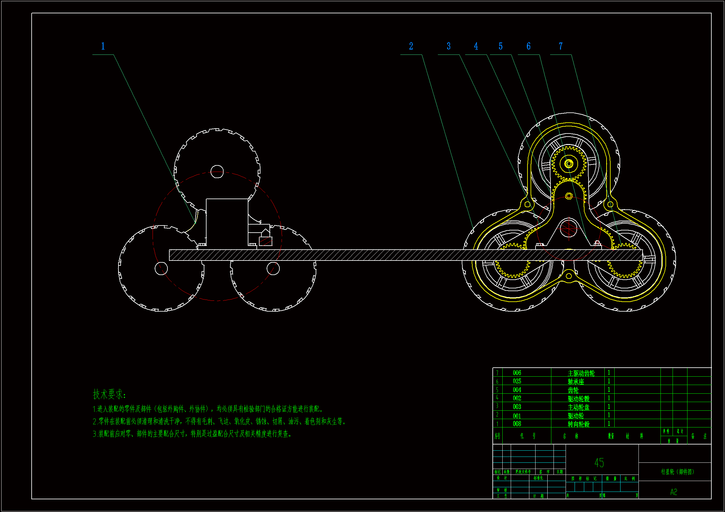
Task: Click the A2 sheet size label
Action: pyautogui.click(x=674, y=492)
